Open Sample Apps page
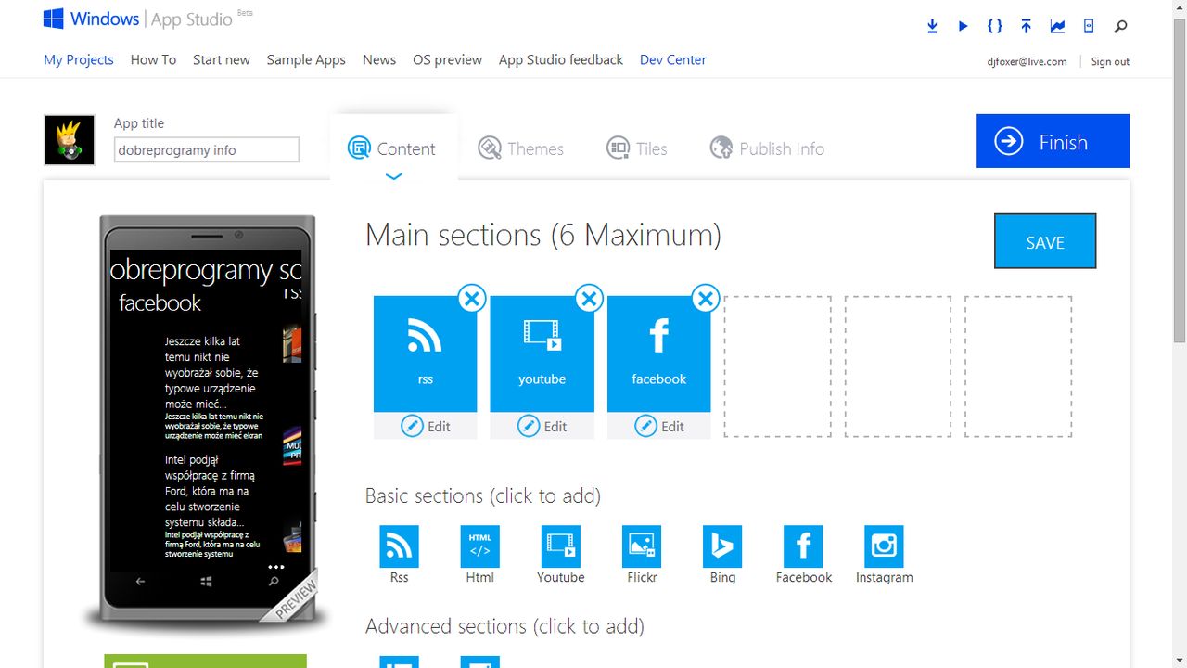The width and height of the screenshot is (1187, 668). point(306,59)
